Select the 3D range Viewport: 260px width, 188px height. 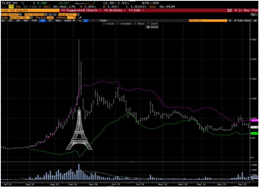pos(10,21)
